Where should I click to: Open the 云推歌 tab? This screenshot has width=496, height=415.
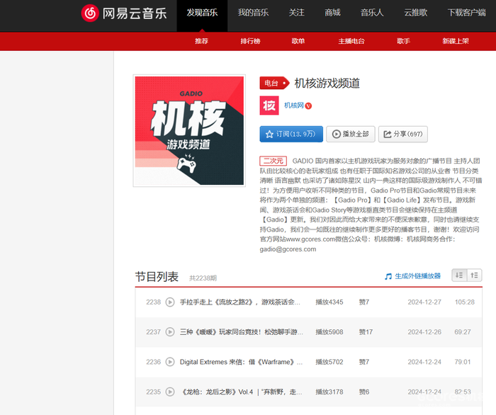[x=416, y=13]
